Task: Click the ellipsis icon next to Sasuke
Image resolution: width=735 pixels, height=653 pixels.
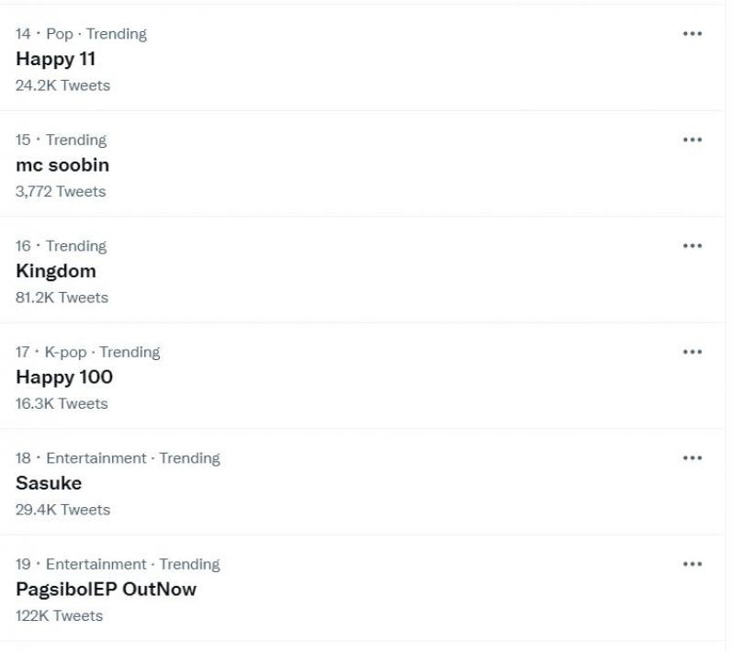Action: pyautogui.click(x=692, y=457)
